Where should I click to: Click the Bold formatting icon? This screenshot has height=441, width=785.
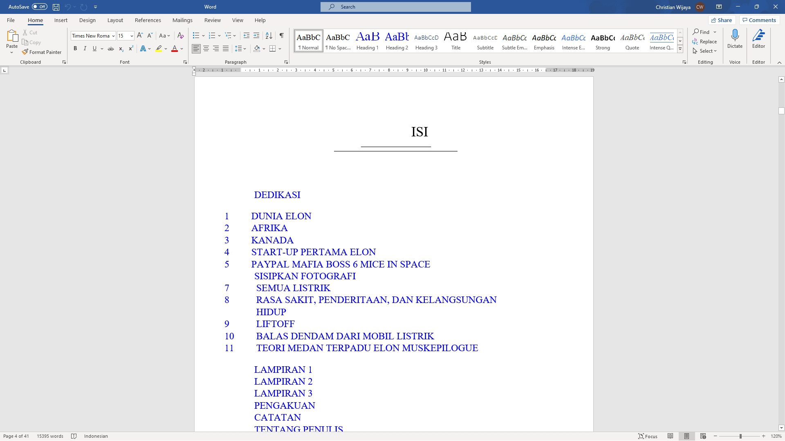coord(76,49)
